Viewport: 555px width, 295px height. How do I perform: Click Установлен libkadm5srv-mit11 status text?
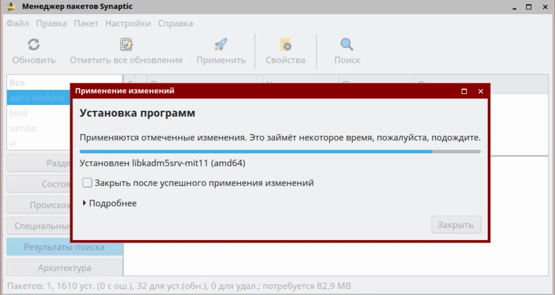[x=162, y=163]
